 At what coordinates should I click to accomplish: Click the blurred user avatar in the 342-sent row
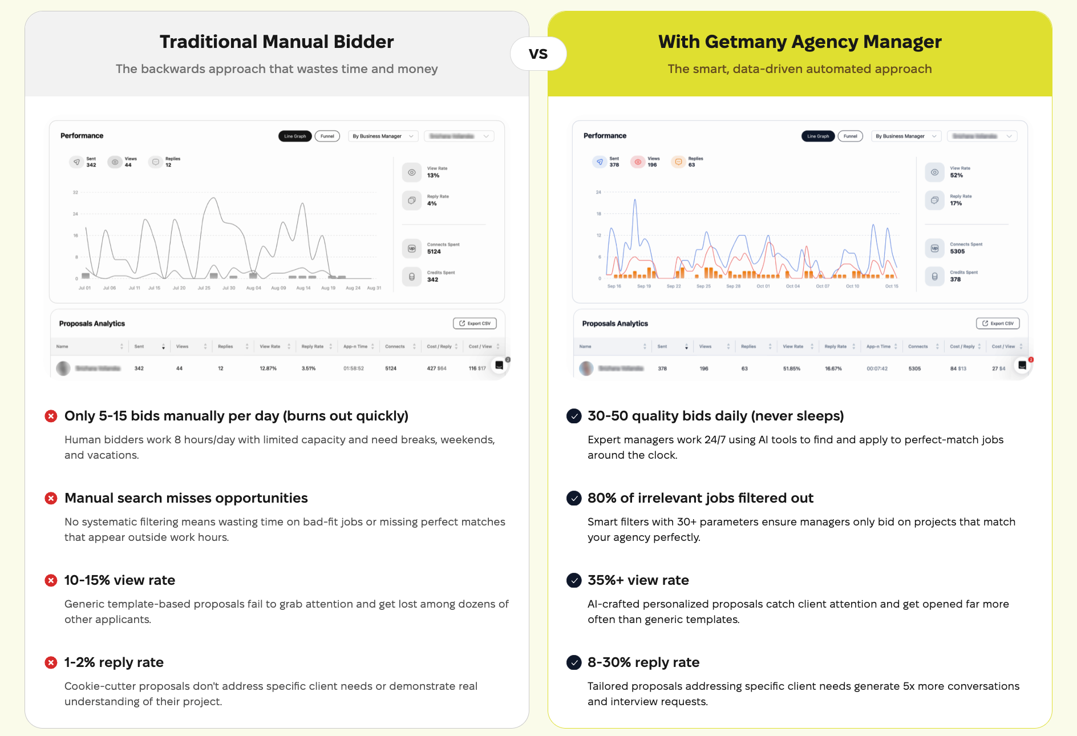pos(63,369)
